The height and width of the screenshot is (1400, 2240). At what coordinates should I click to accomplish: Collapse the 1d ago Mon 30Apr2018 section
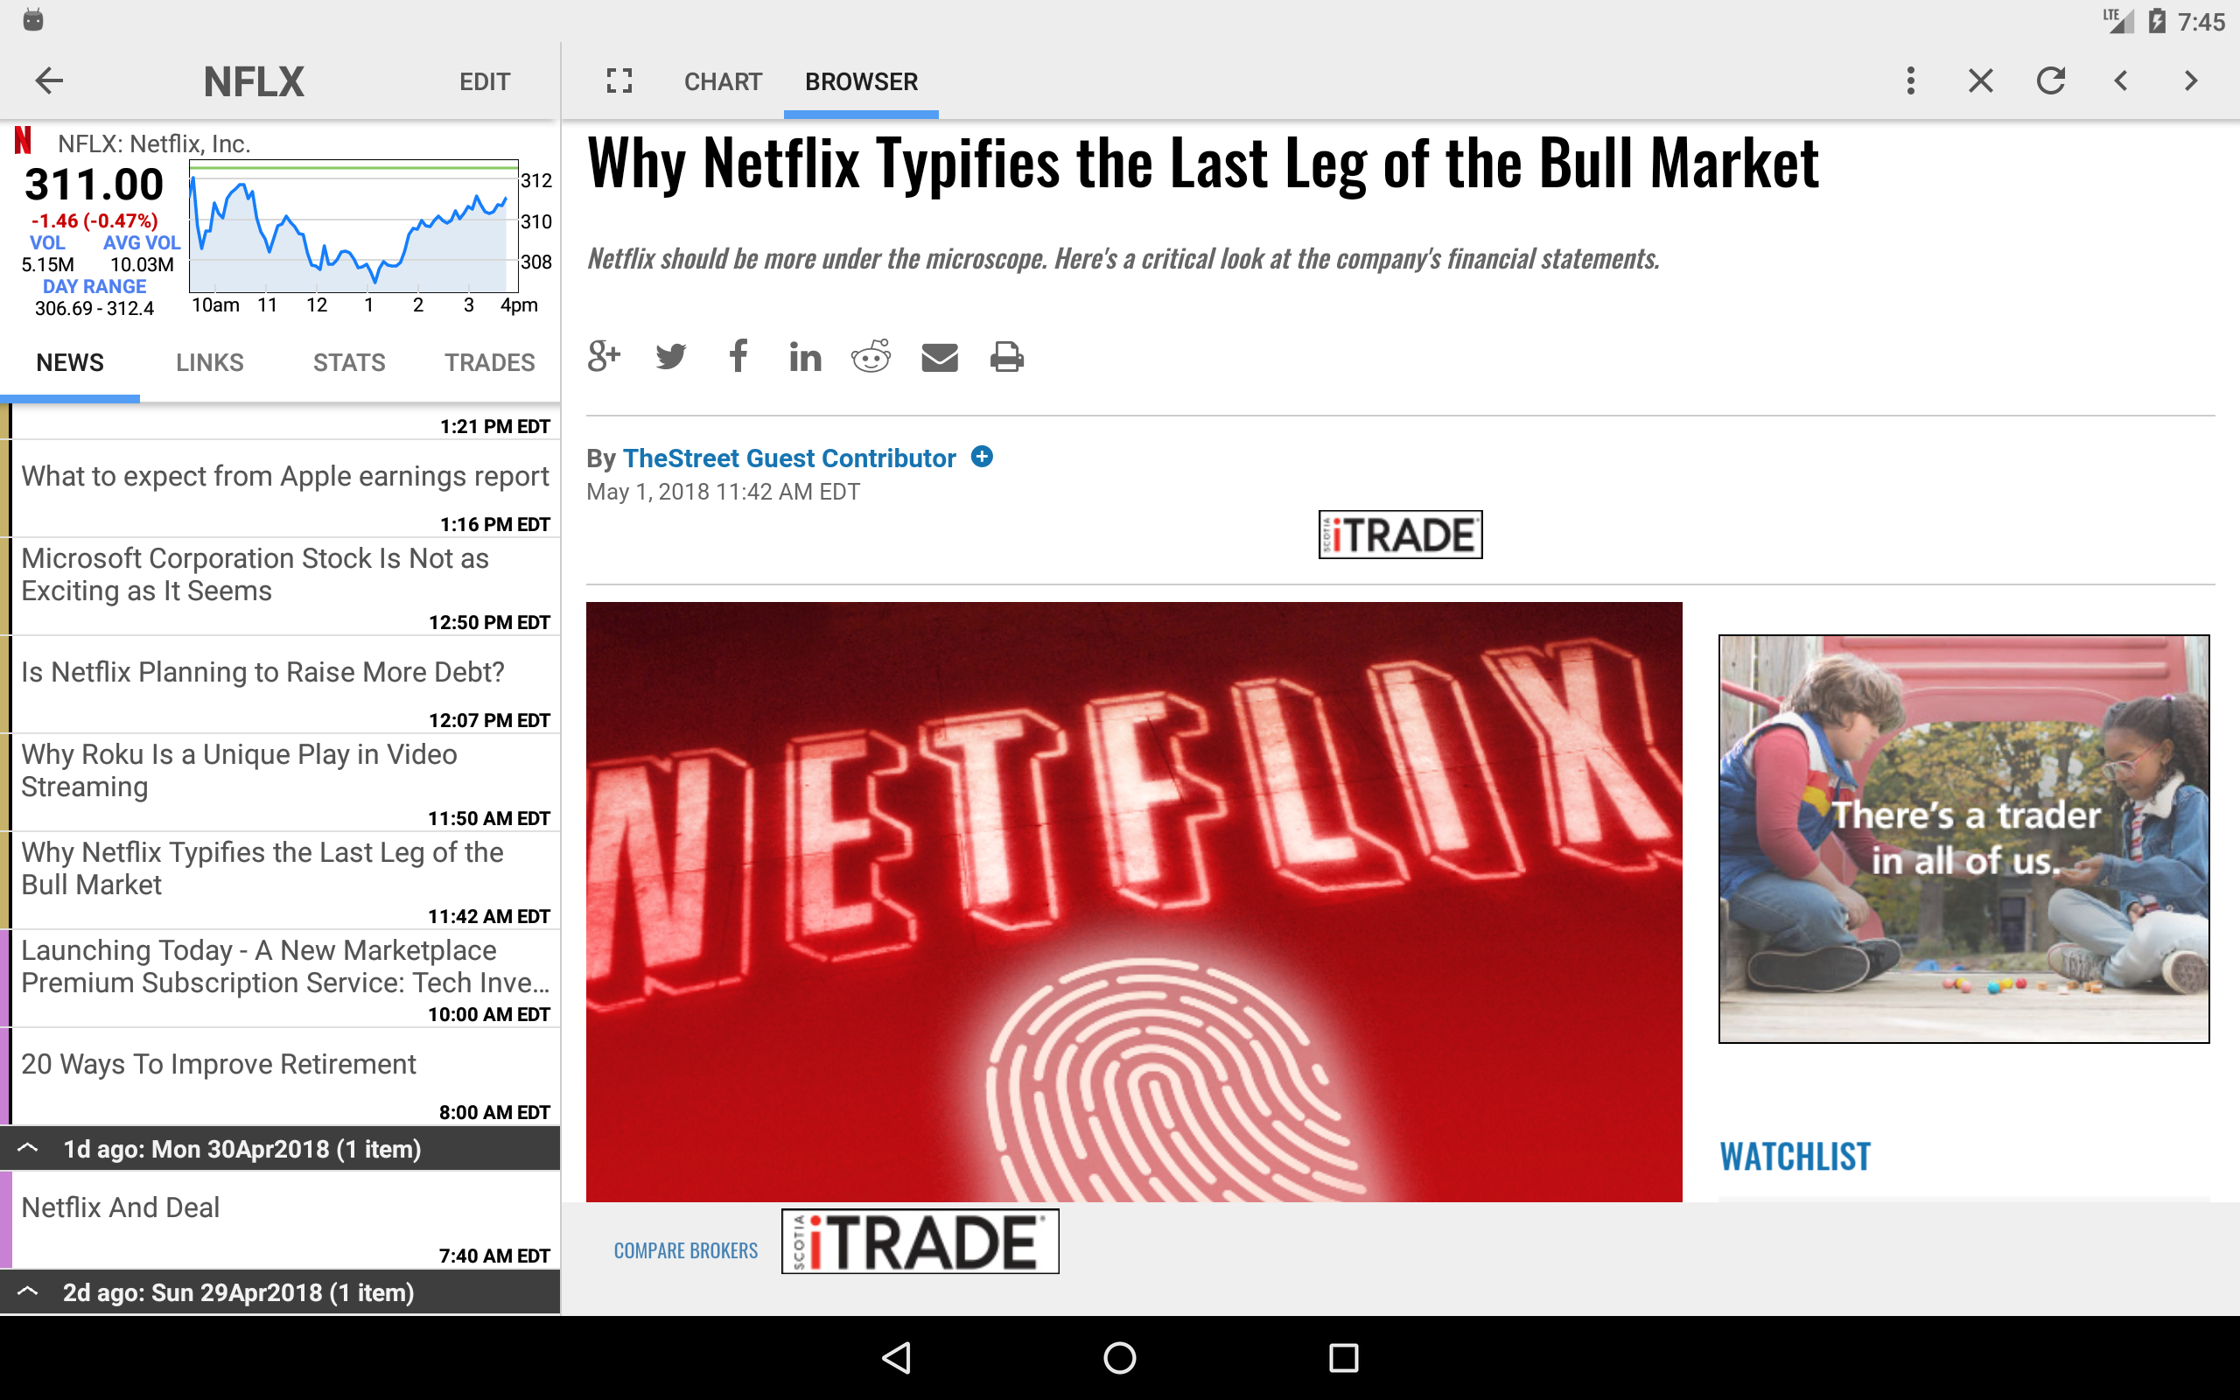coord(279,1149)
